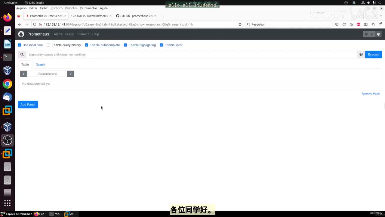This screenshot has width=385, height=217.
Task: Open OBS Studio from the dock
Action: (x=7, y=140)
